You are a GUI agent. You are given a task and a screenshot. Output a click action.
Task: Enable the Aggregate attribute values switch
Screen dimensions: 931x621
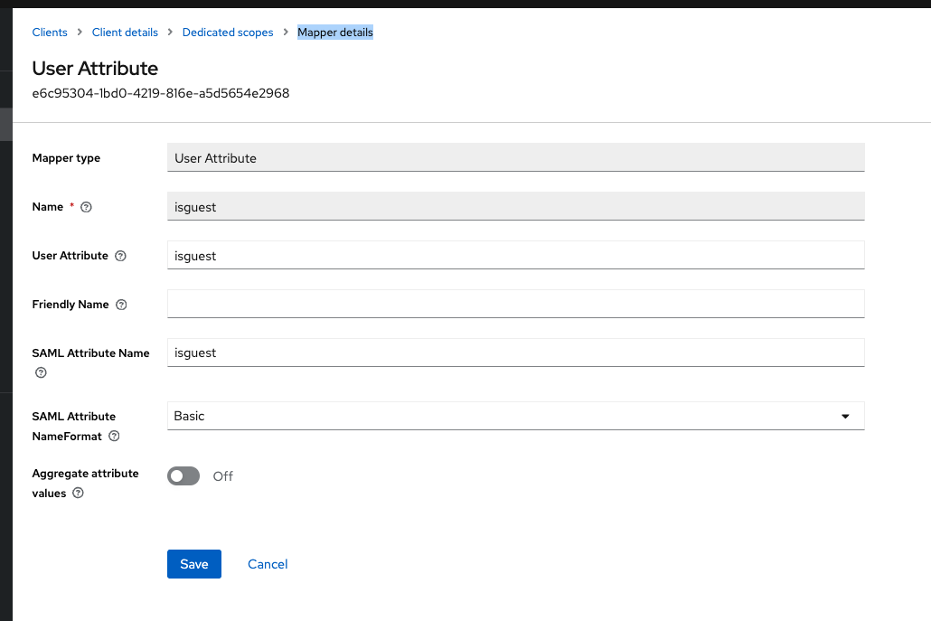coord(183,475)
